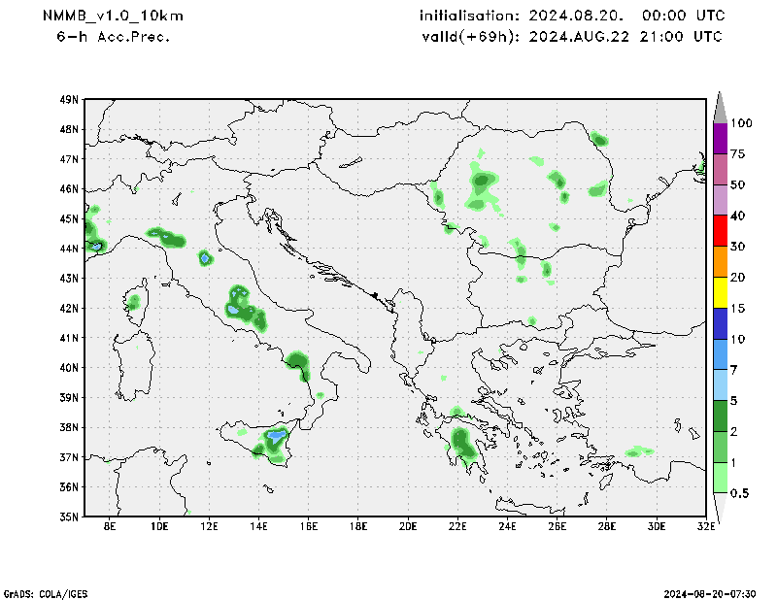Click the red swatch in the precipitation legend
This screenshot has width=777, height=600.
(720, 231)
